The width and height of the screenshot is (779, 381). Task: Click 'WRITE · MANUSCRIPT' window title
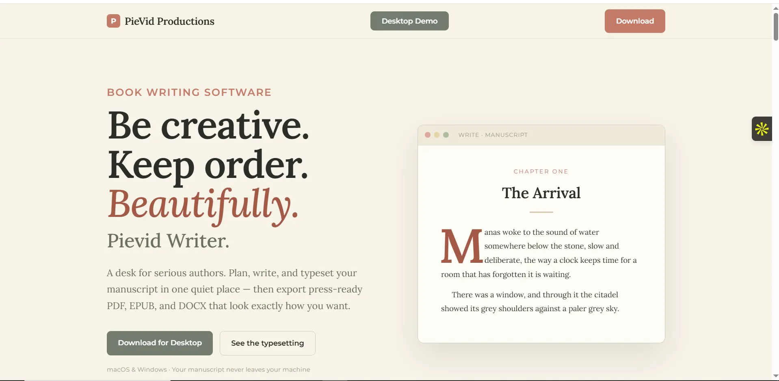tap(493, 135)
